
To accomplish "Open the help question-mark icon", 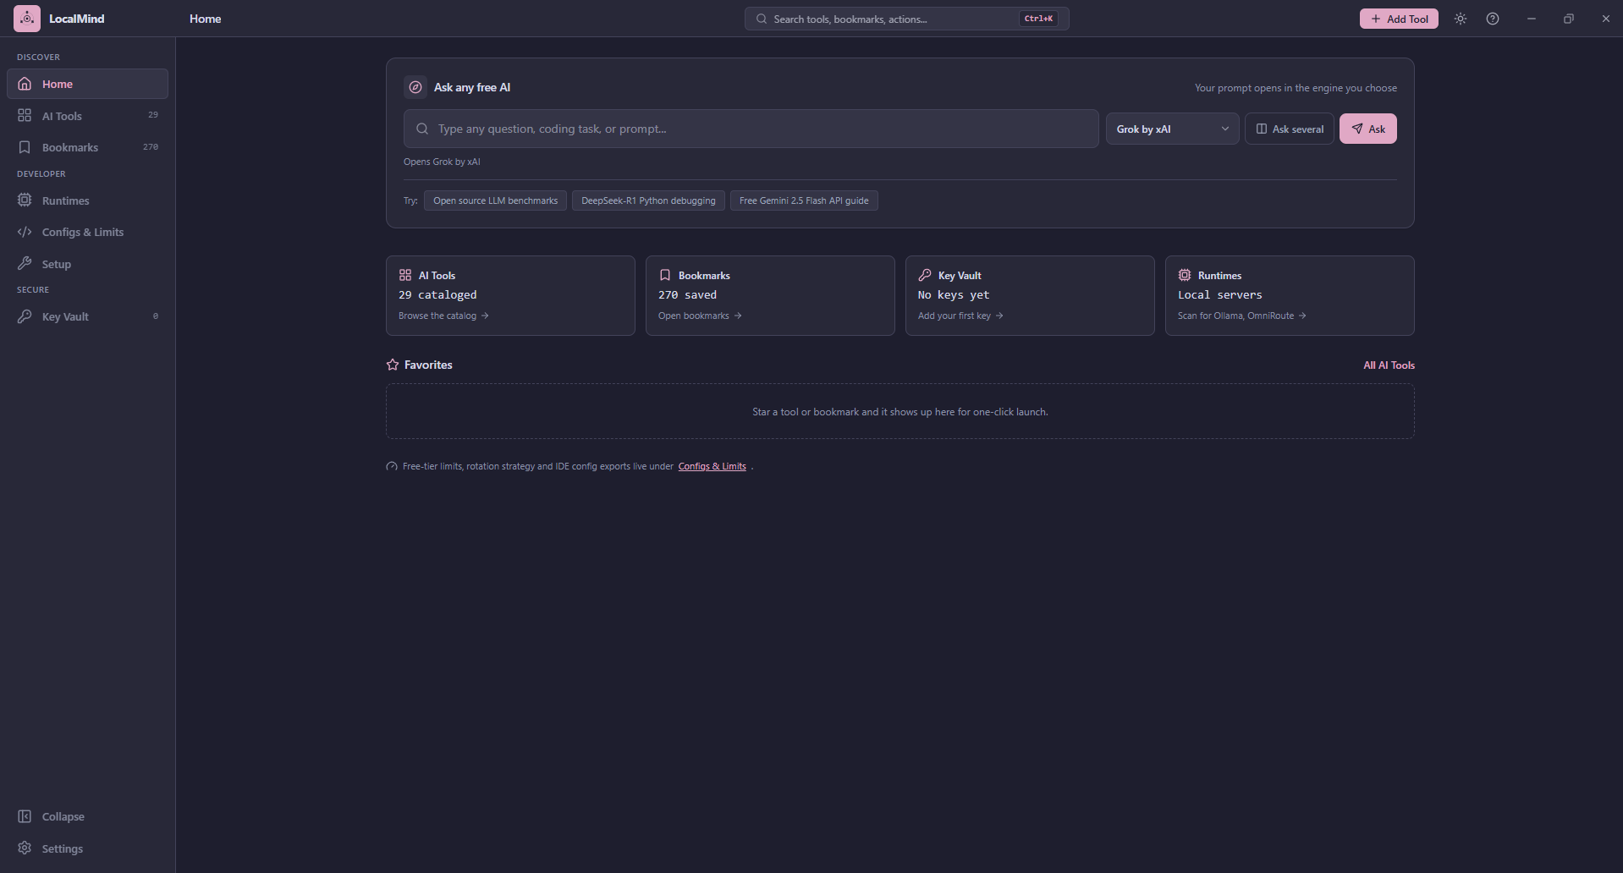I will [1493, 19].
